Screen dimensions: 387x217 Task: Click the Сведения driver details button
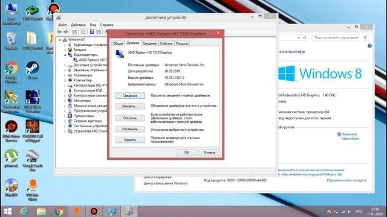[x=130, y=96]
